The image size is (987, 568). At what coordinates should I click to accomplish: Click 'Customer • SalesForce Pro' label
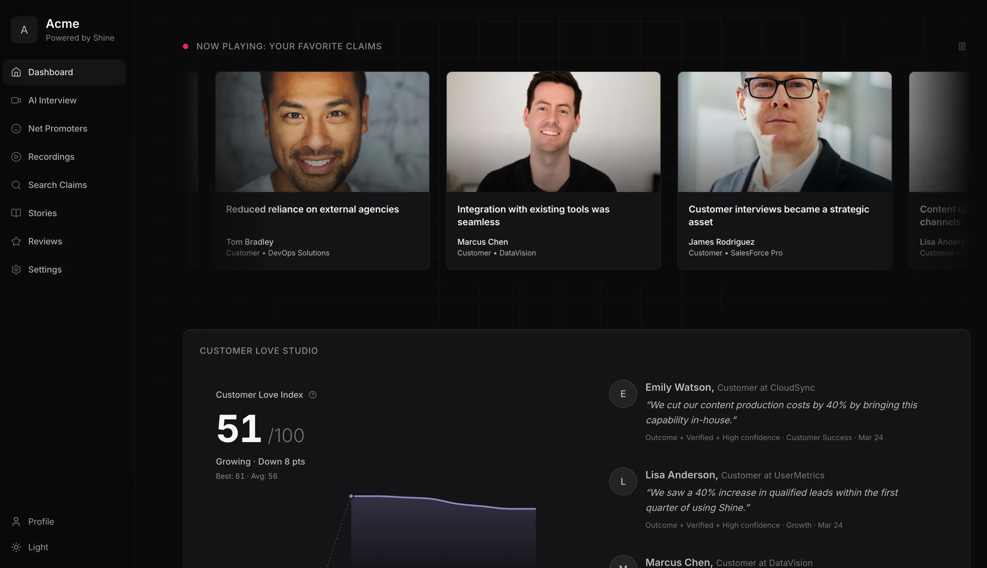tap(736, 253)
